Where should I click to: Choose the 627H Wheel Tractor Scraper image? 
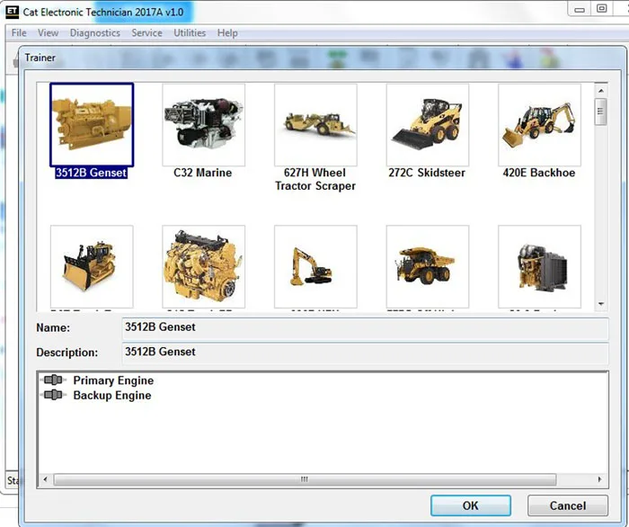315,124
